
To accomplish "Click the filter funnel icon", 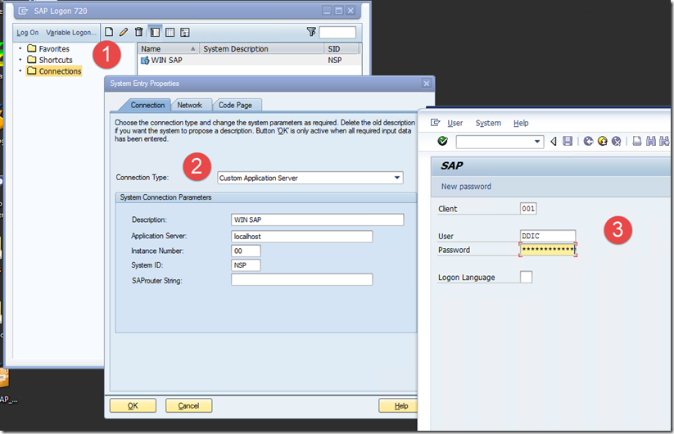I will [311, 32].
